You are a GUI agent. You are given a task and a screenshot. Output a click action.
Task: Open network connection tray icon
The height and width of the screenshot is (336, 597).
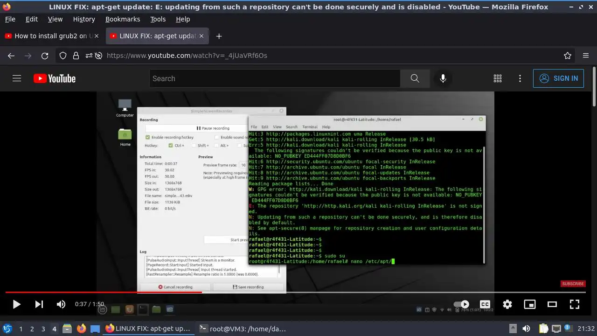click(x=556, y=329)
